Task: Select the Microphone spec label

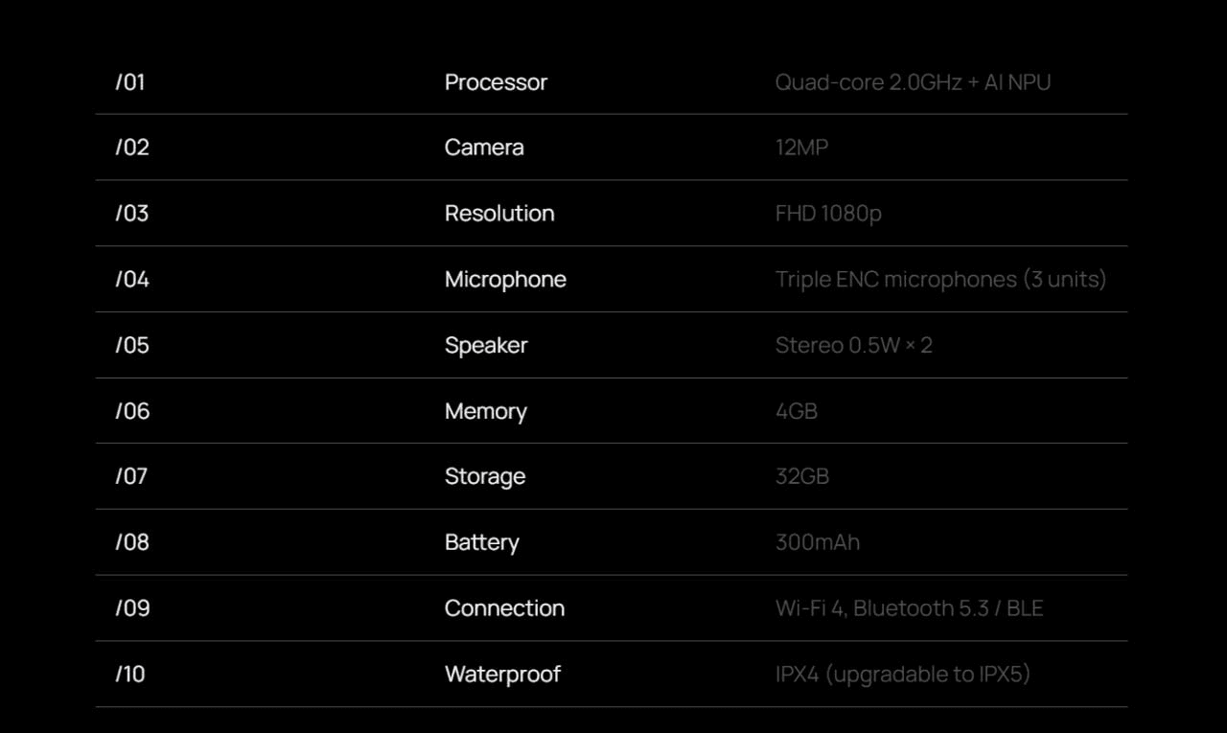Action: click(x=505, y=280)
